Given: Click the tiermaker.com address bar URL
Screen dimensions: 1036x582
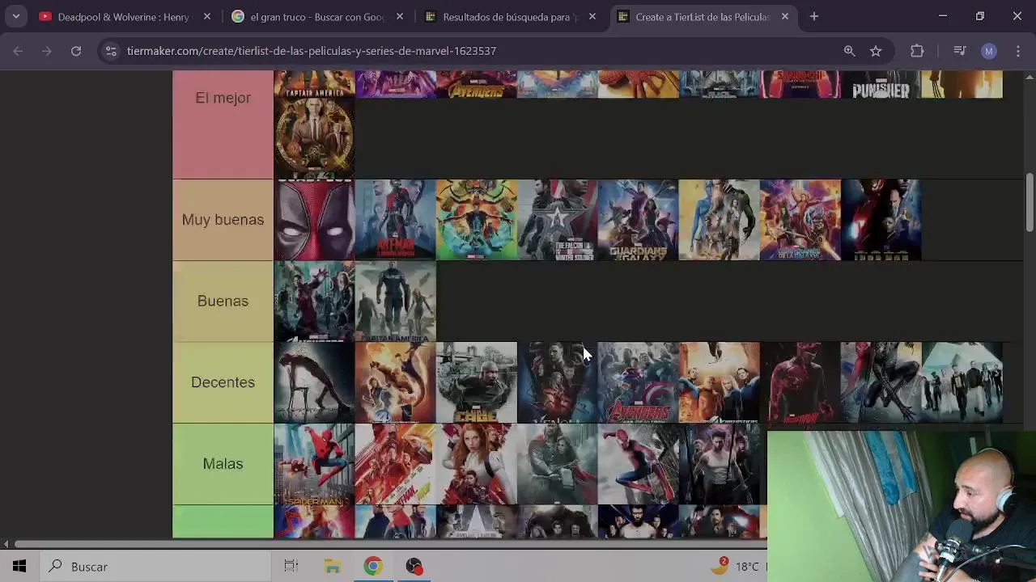Looking at the screenshot, I should tap(312, 51).
